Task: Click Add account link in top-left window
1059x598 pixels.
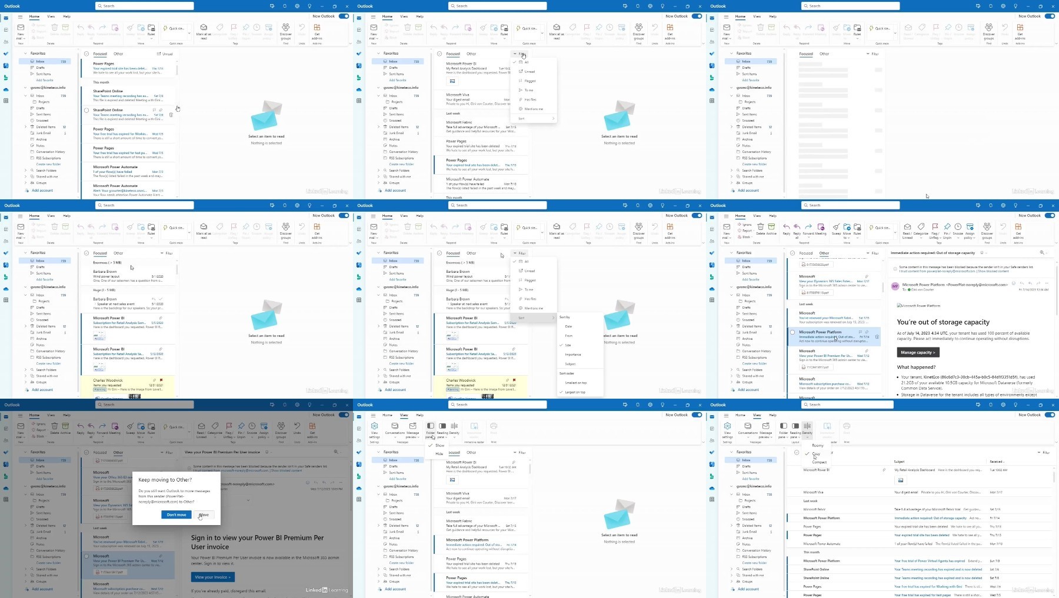Action: 42,191
